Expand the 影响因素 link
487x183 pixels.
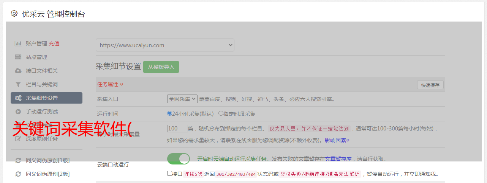coord(337,140)
